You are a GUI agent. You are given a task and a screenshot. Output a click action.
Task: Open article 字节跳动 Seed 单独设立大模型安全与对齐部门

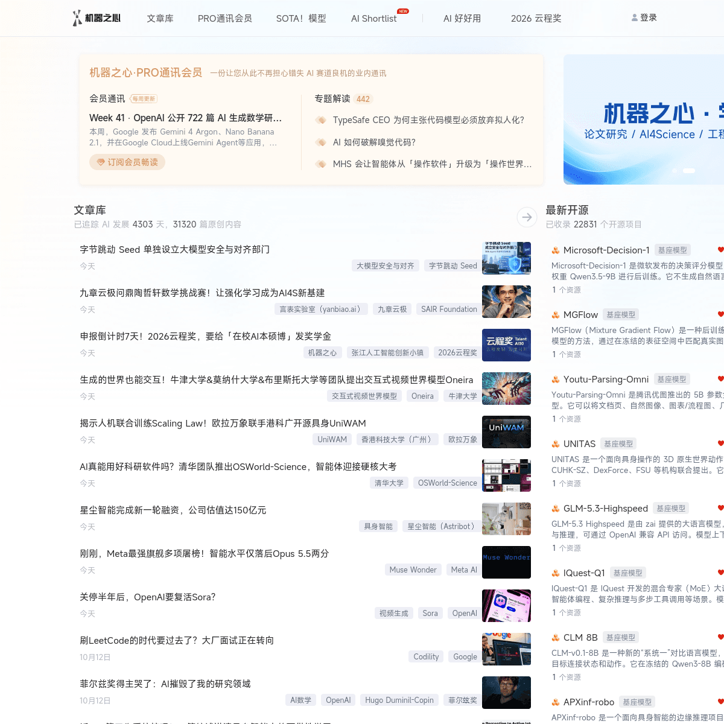(x=175, y=249)
